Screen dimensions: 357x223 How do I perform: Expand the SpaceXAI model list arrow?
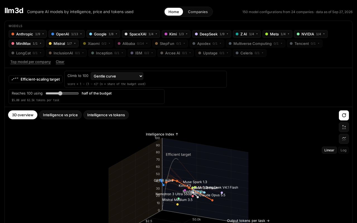[x=156, y=34]
